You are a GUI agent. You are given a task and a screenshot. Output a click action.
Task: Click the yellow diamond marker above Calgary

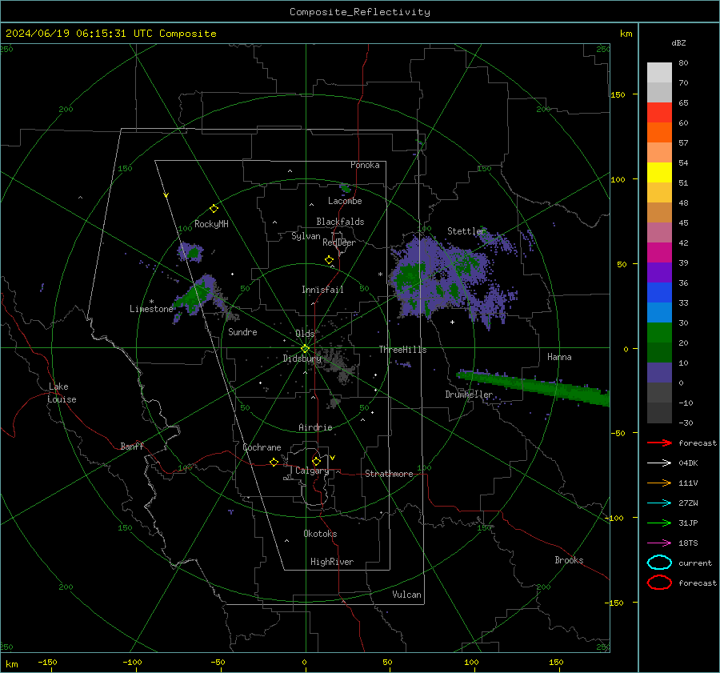tap(316, 461)
